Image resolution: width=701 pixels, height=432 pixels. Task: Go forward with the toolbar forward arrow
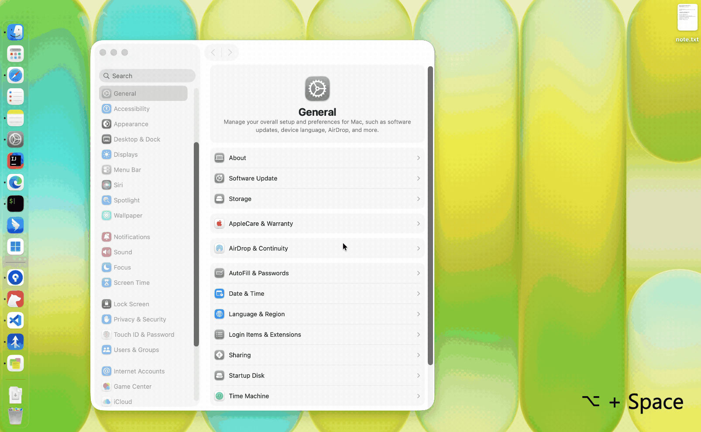coord(230,52)
